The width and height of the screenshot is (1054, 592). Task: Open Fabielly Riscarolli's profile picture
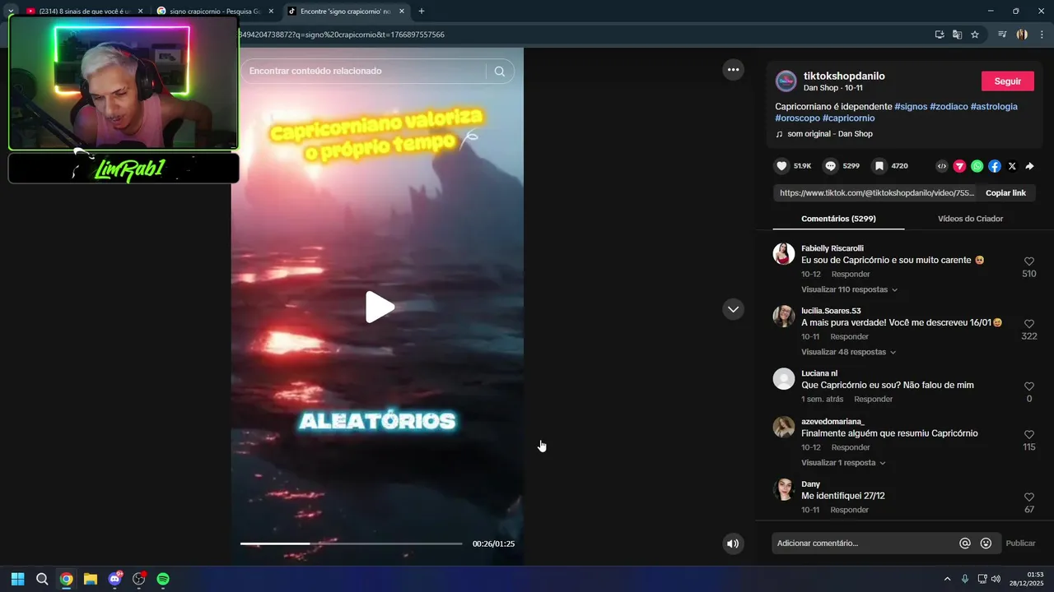[x=784, y=253]
